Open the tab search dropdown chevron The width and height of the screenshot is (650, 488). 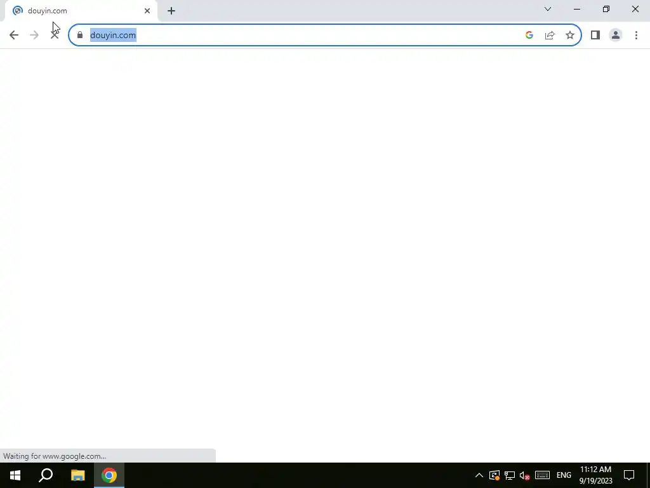click(x=548, y=9)
